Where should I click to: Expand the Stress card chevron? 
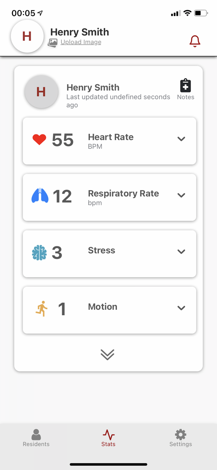click(181, 252)
